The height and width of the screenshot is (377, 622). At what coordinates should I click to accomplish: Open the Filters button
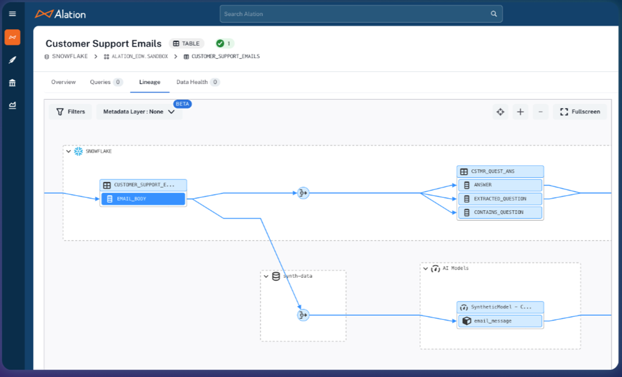(x=70, y=111)
